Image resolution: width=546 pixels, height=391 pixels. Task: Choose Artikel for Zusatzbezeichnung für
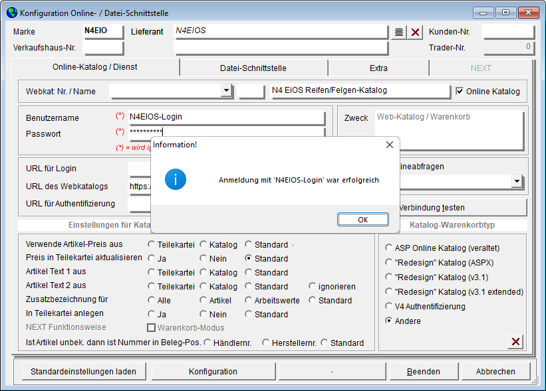[203, 300]
